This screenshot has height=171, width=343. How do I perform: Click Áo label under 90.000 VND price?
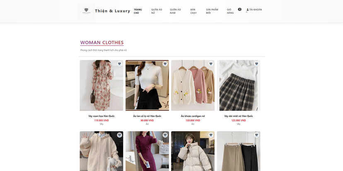(x=147, y=124)
